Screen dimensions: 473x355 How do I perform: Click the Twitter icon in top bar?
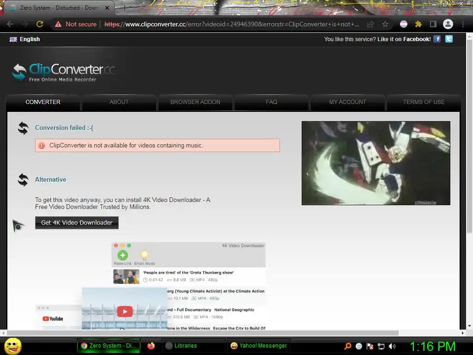[x=449, y=39]
